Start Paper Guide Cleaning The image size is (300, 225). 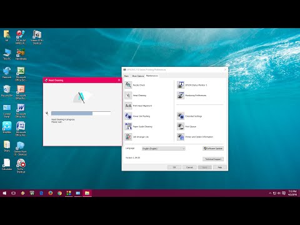(128, 126)
